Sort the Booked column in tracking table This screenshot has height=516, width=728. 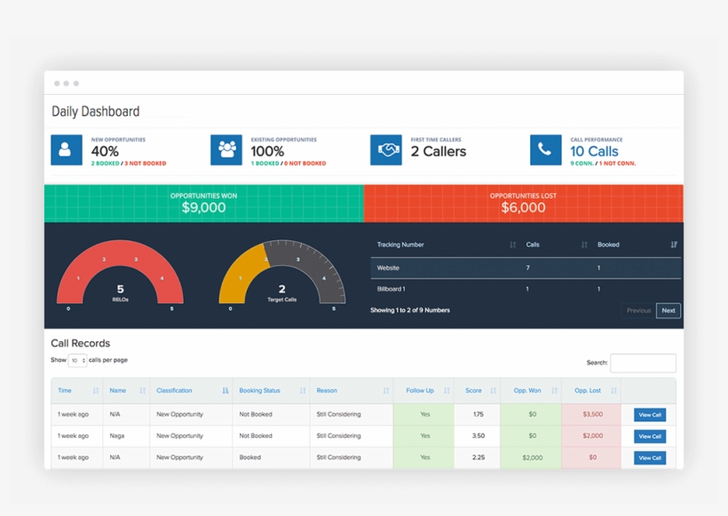click(x=674, y=245)
